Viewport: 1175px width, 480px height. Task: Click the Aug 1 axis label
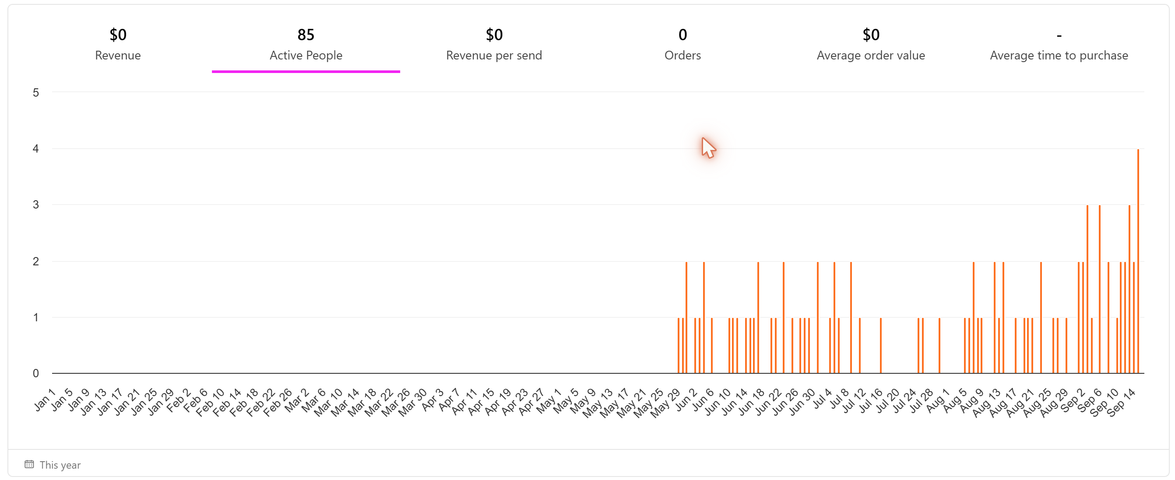[937, 401]
